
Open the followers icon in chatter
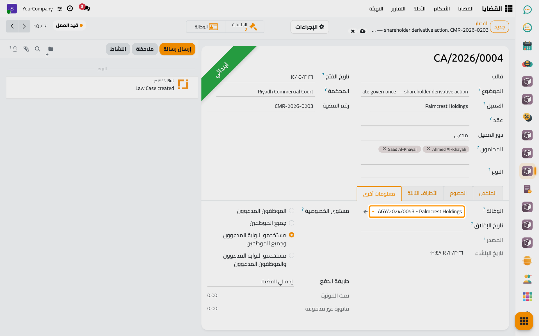(x=13, y=49)
